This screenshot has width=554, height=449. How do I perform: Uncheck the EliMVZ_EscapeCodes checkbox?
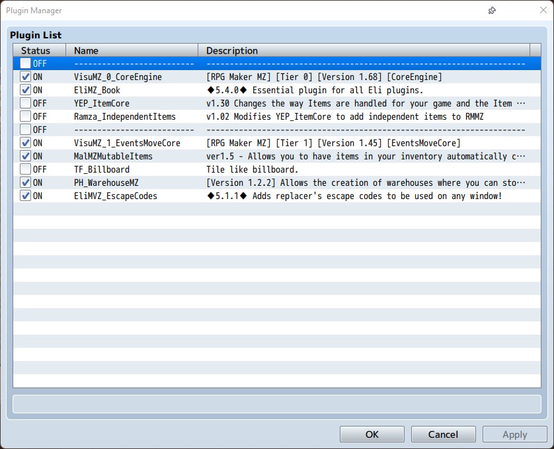click(25, 196)
